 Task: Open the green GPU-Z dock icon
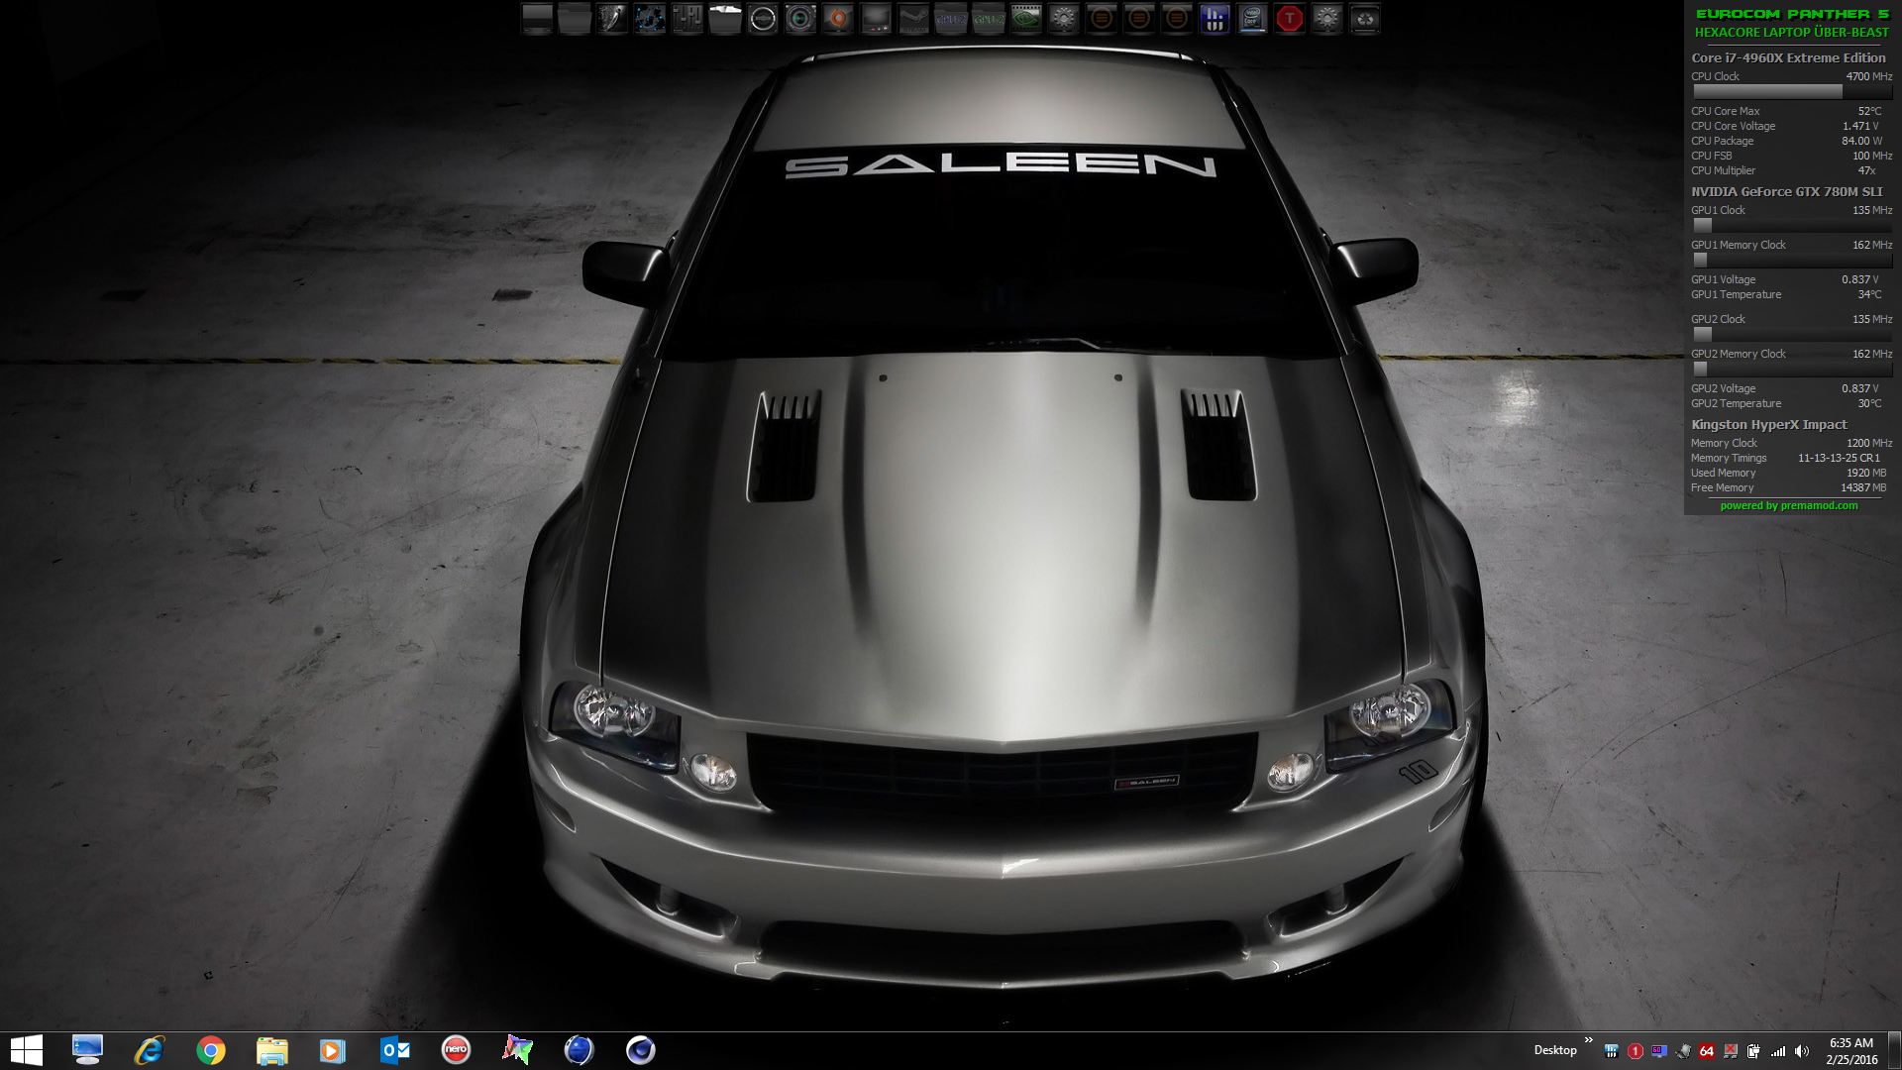pyautogui.click(x=989, y=19)
